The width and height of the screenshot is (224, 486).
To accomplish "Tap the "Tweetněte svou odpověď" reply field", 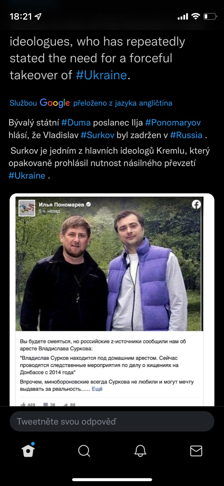I will pos(112,421).
